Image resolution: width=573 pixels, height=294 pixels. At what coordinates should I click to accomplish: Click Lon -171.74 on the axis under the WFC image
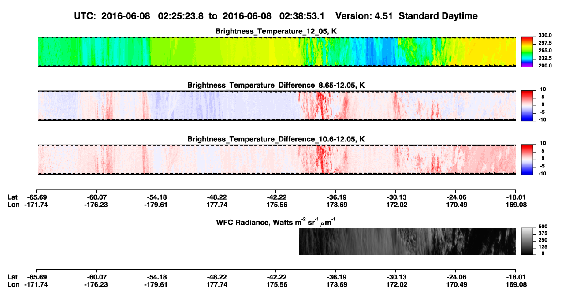tap(36, 284)
